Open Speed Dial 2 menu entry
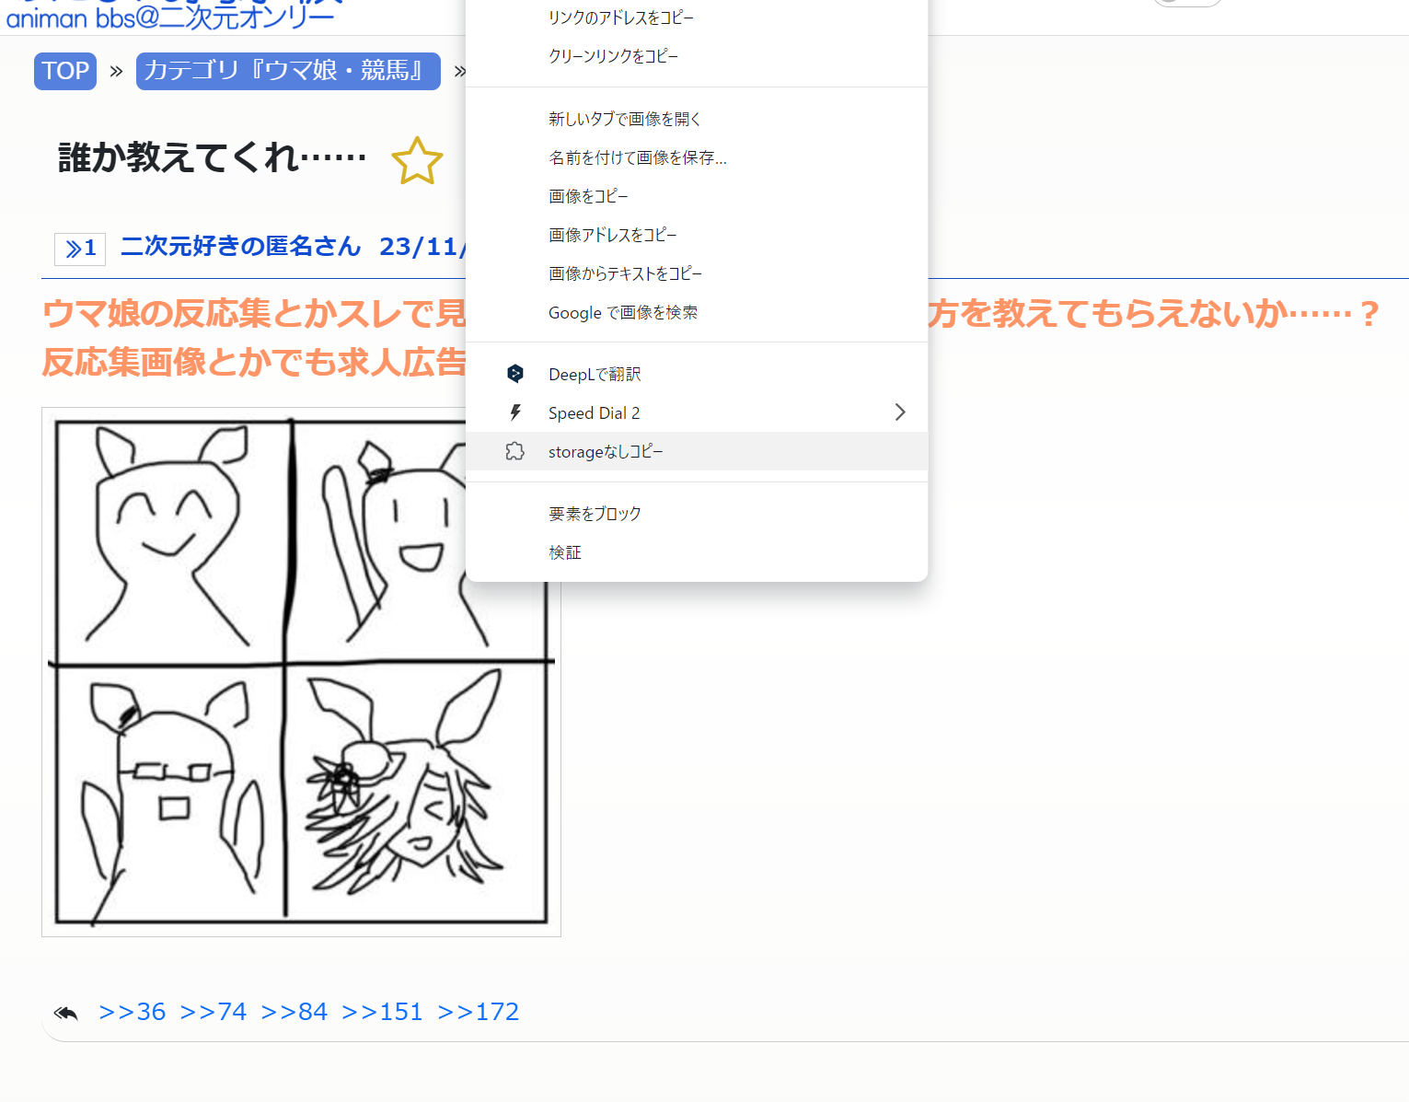This screenshot has height=1102, width=1409. (697, 412)
